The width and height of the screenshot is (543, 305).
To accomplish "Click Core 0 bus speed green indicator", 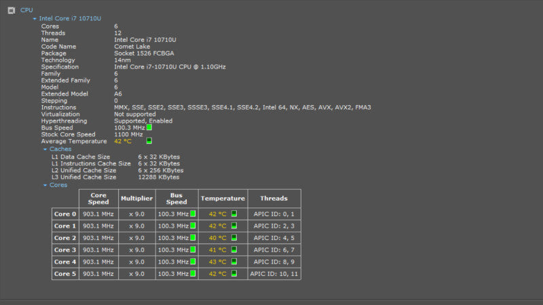I will click(x=193, y=213).
